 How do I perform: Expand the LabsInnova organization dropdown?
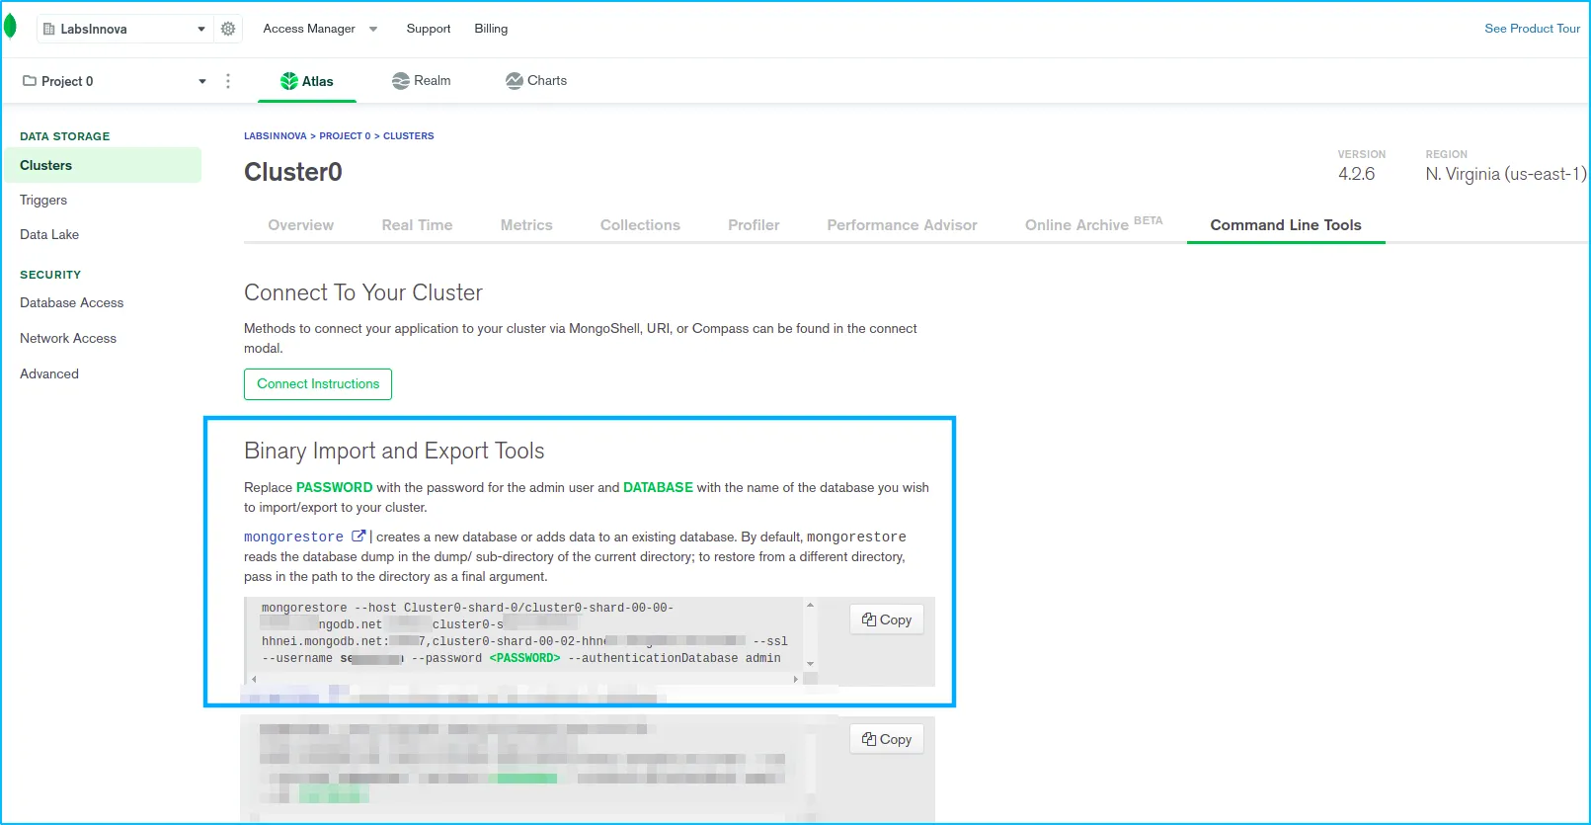point(201,29)
